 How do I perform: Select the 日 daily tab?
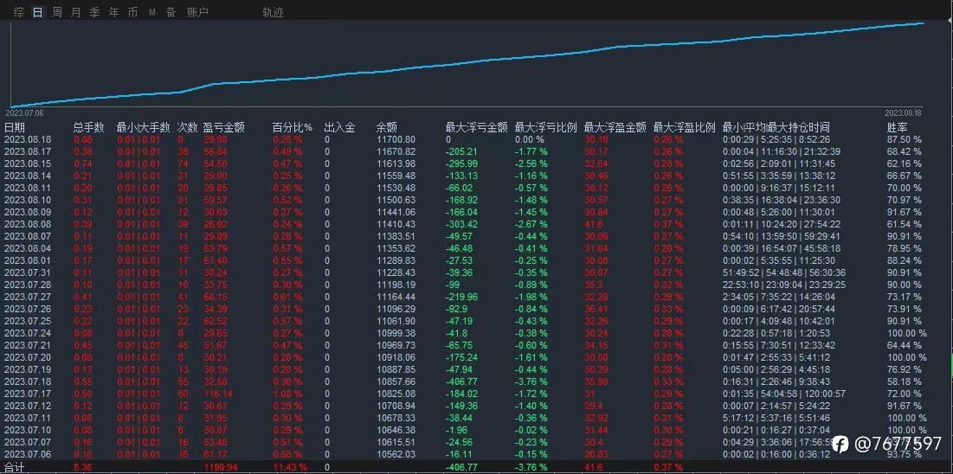(38, 12)
